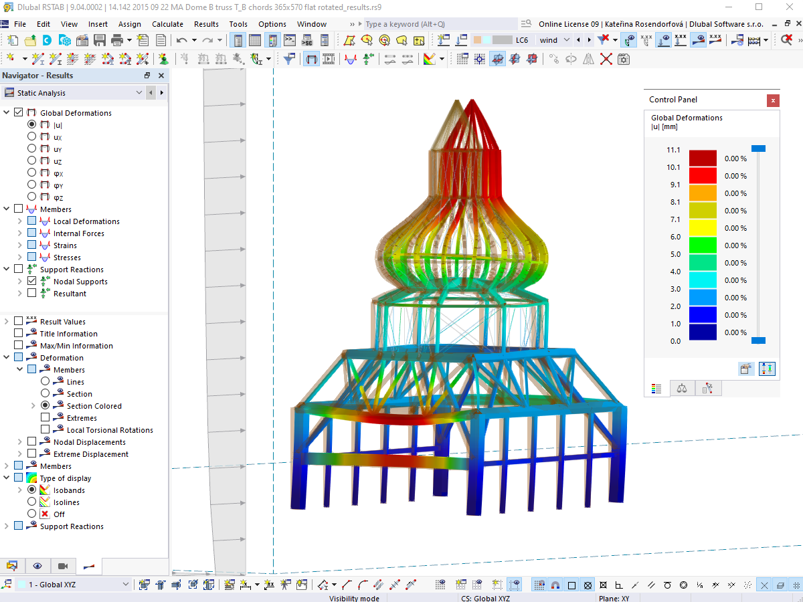Click the Print icon in toolbar
Screen dimensions: 803x602
pyautogui.click(x=117, y=40)
